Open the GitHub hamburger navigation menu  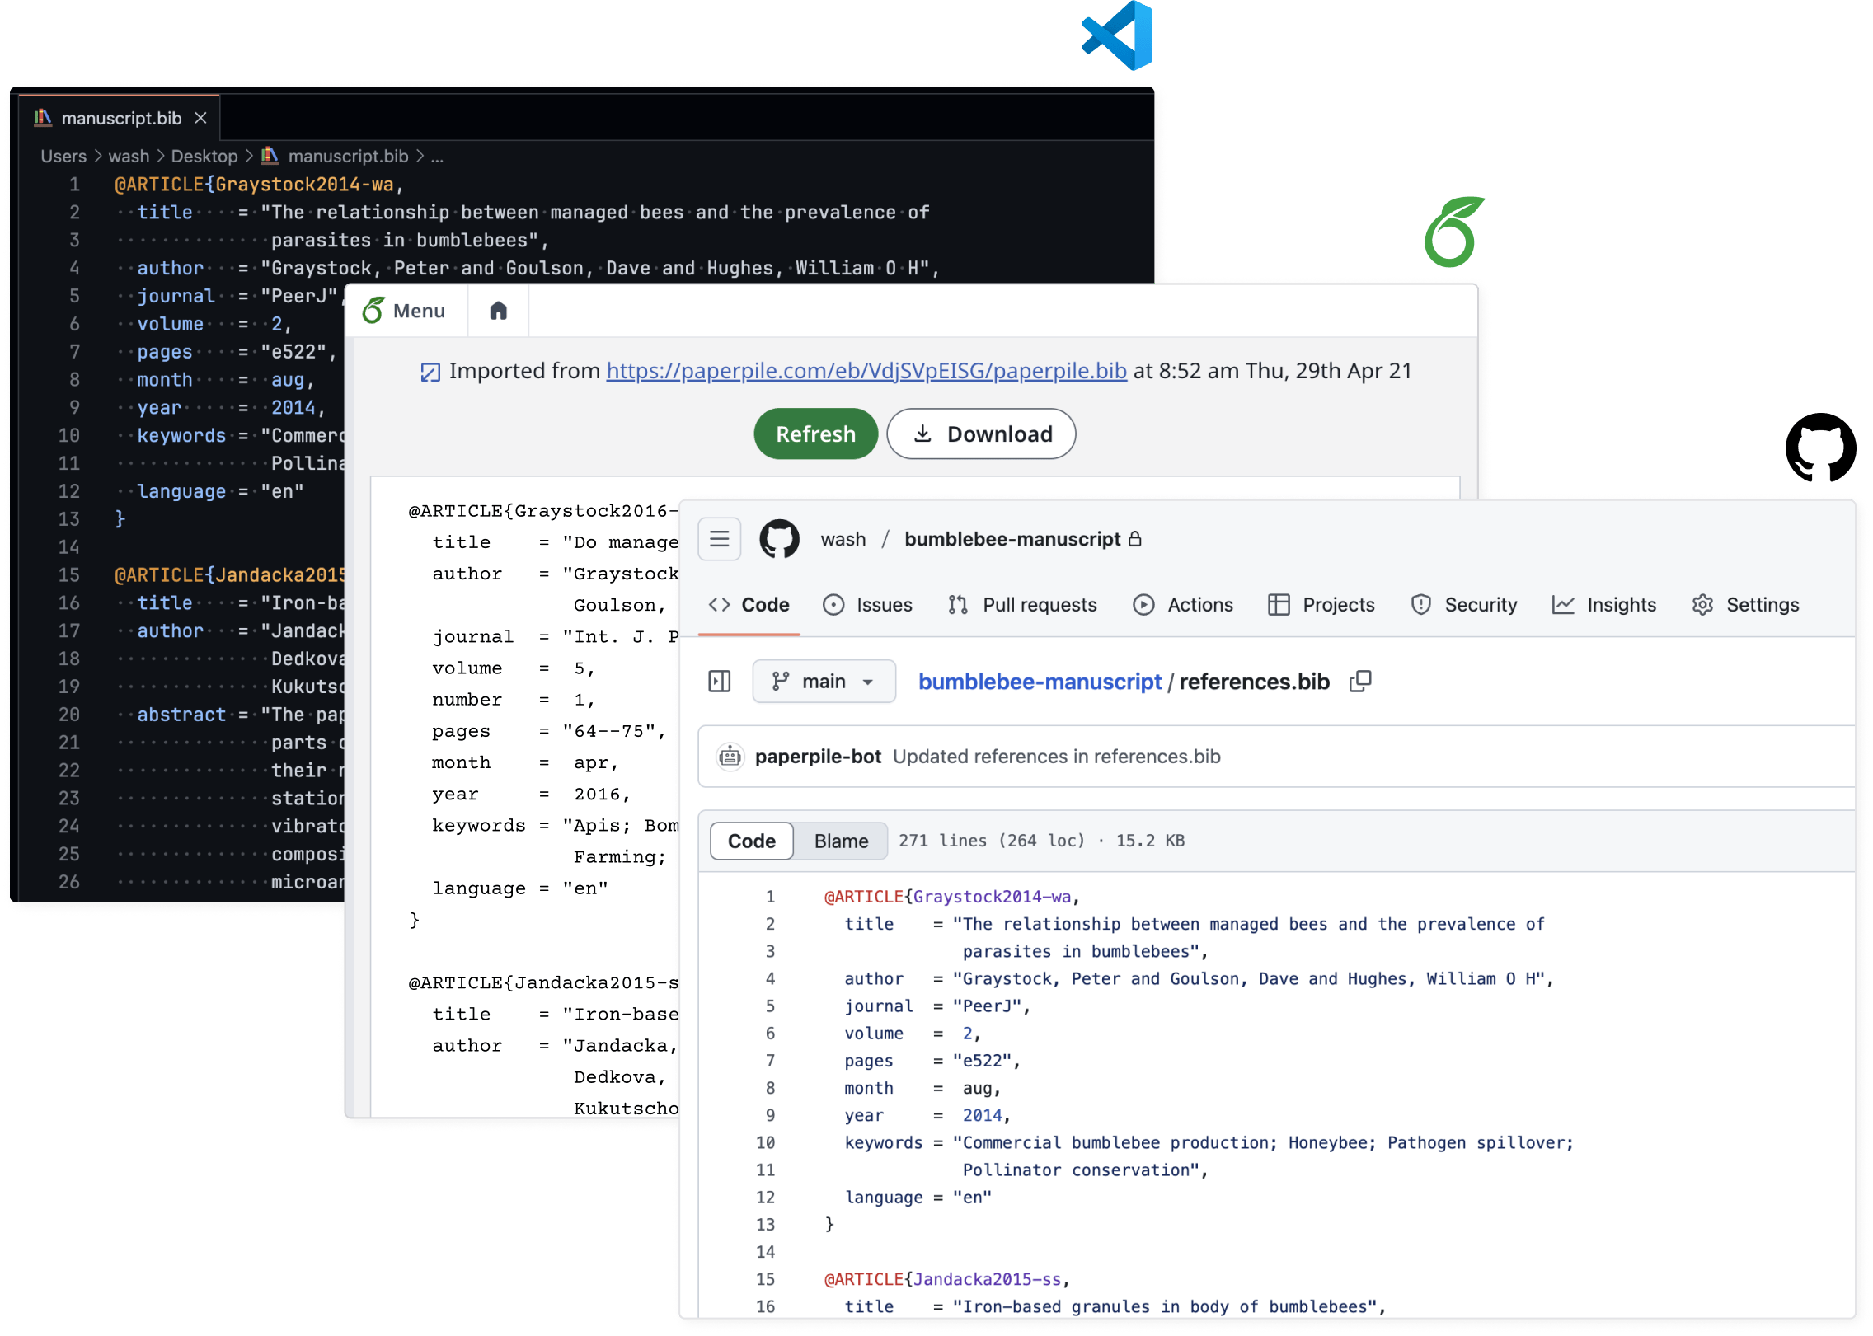point(719,539)
